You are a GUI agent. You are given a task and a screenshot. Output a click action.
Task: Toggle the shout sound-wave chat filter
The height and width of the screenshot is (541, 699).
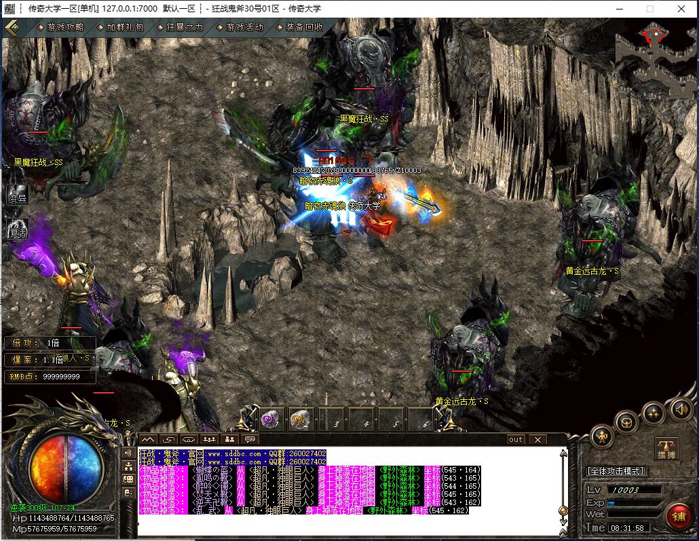pos(129,453)
